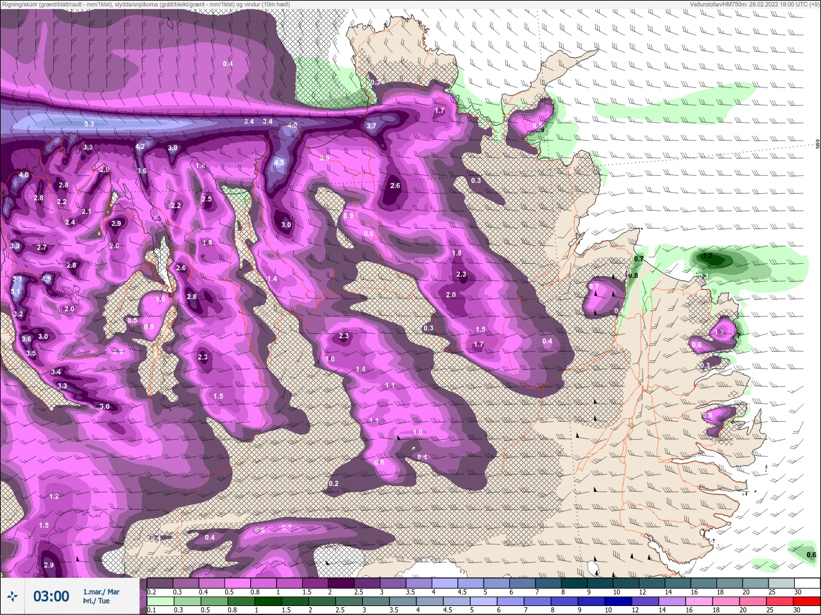
Task: Pick the 10 deep blue rain legend swatch
Action: (x=617, y=602)
